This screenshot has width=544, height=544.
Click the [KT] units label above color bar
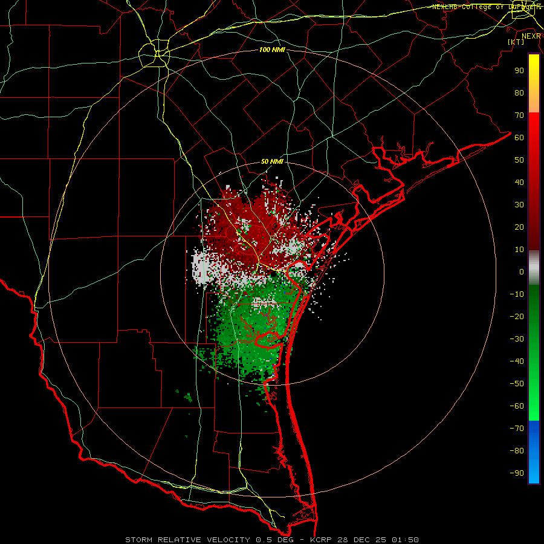pos(516,42)
